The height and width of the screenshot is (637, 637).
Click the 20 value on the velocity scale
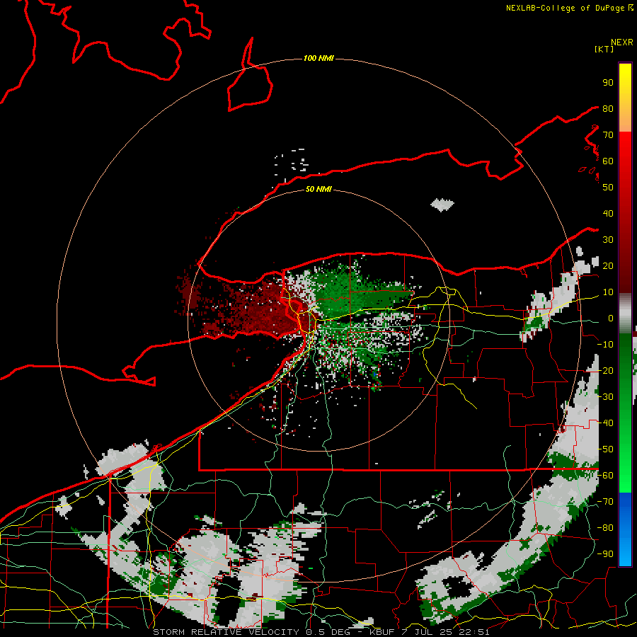608,265
